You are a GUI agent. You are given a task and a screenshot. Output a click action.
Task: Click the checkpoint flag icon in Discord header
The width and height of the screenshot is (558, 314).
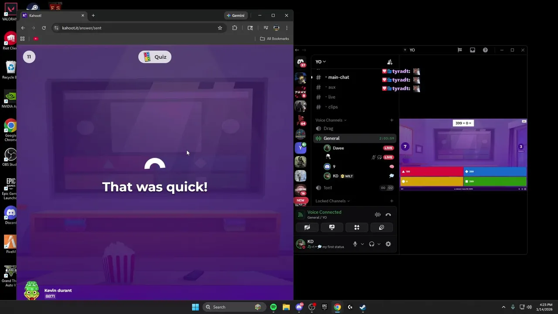click(459, 50)
